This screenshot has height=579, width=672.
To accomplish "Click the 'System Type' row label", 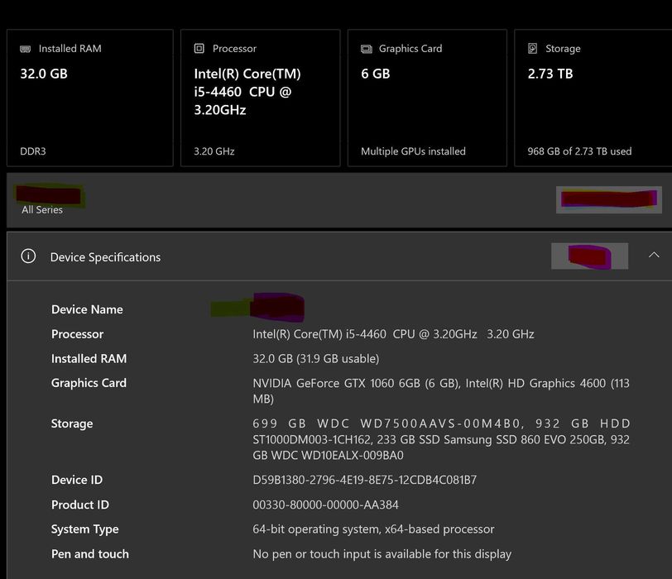I will coord(85,529).
